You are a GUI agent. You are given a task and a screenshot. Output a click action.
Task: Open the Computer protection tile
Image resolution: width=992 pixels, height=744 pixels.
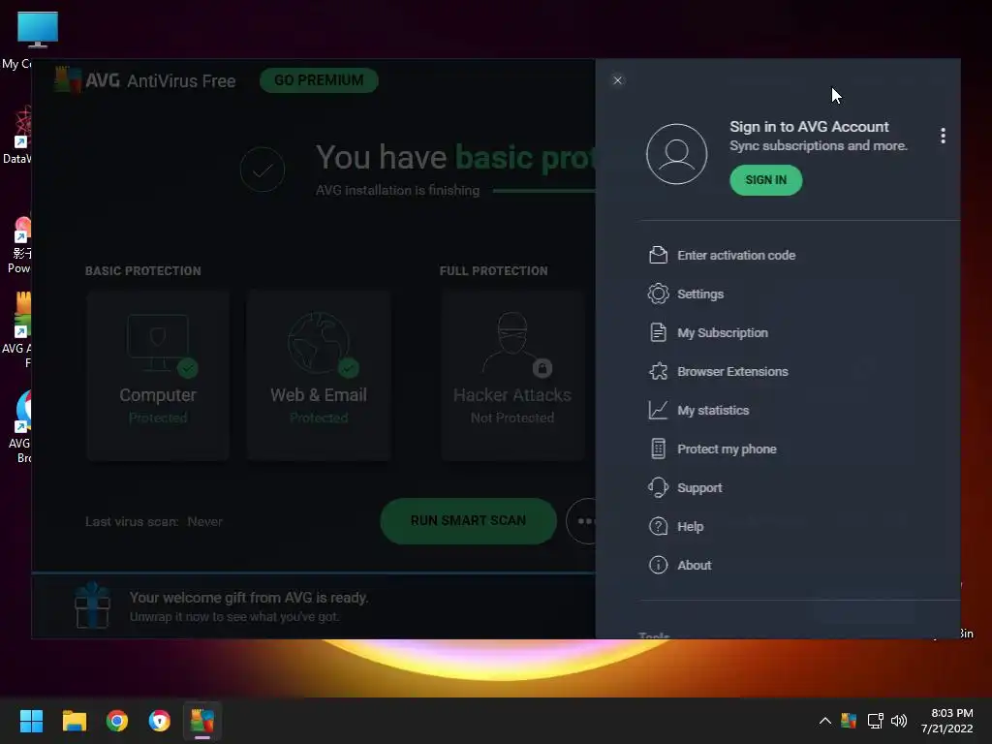click(x=158, y=375)
